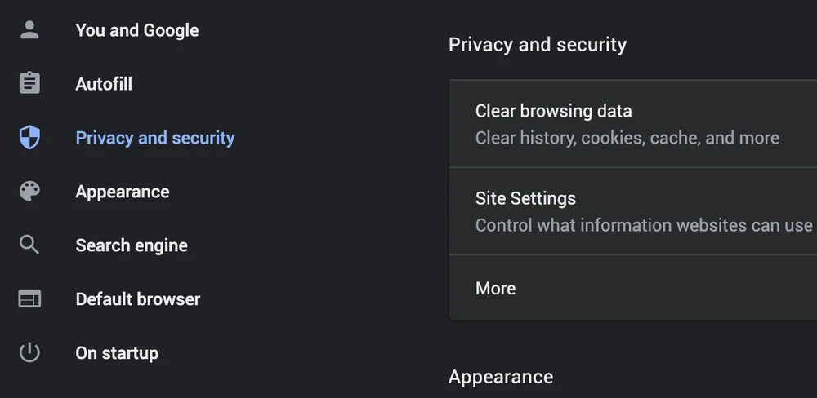Click the Autofill clipboard icon
The height and width of the screenshot is (398, 817).
[29, 83]
